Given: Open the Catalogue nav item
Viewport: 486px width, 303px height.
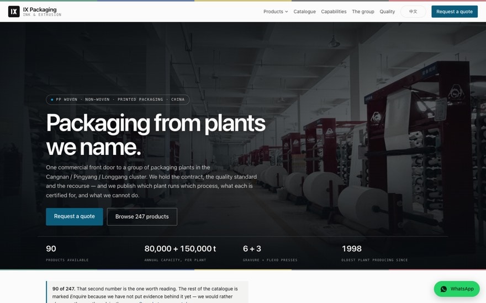Looking at the screenshot, I should pyautogui.click(x=304, y=12).
